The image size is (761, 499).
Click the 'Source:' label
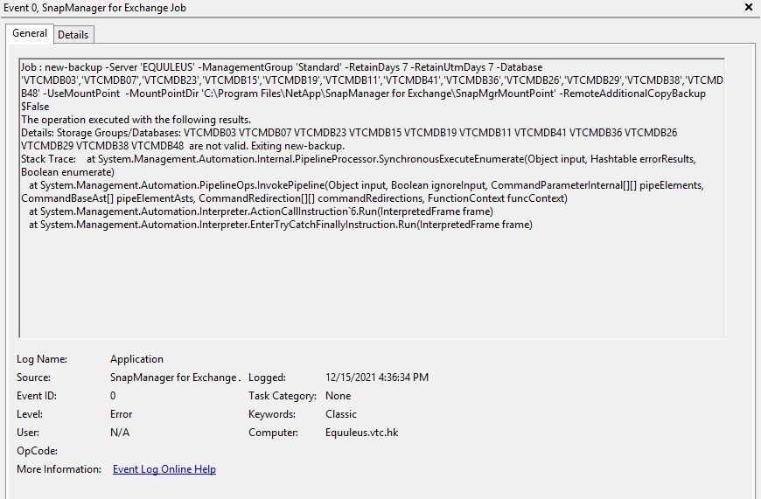pyautogui.click(x=33, y=378)
